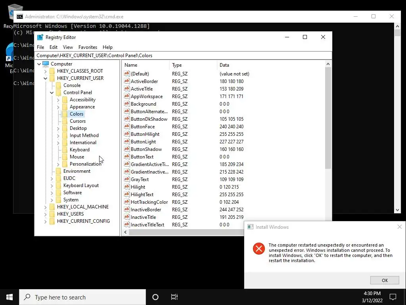Open the Windows Start menu
Image resolution: width=406 pixels, height=305 pixels.
[x=10, y=297]
